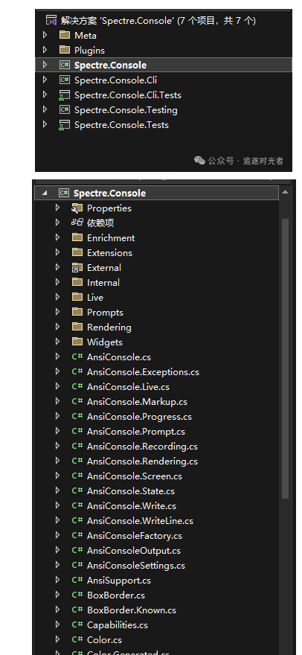Click the wrench icon next to Properties

tap(77, 208)
